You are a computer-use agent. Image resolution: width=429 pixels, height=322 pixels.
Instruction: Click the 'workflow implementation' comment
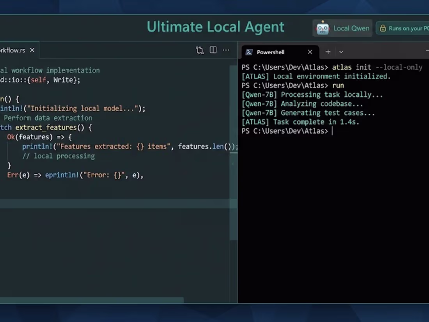(55, 70)
